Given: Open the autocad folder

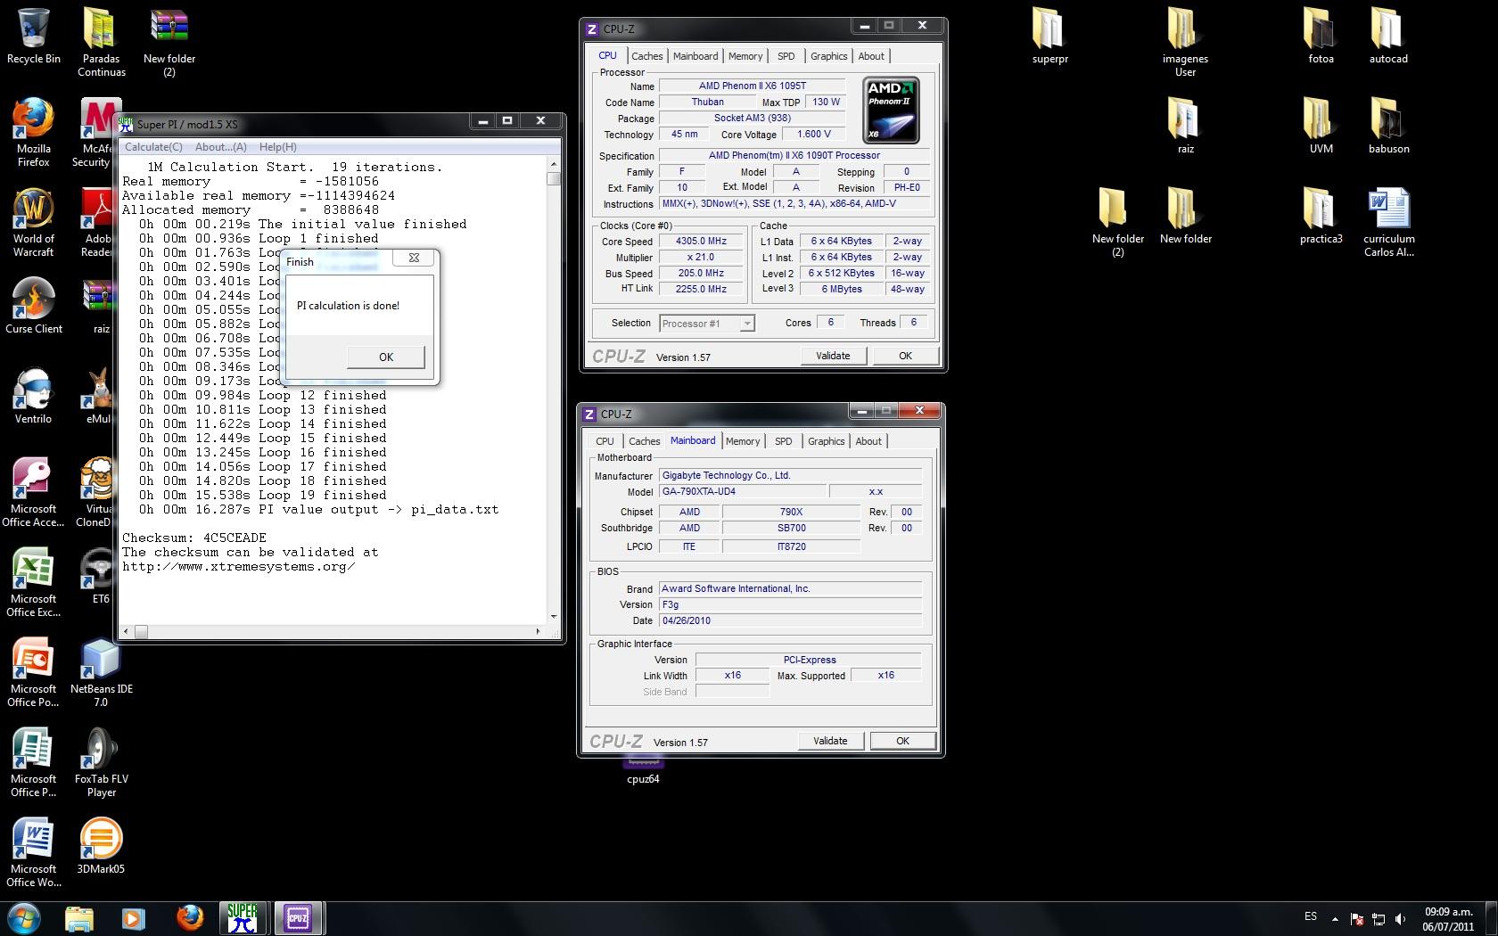Looking at the screenshot, I should pos(1388,36).
